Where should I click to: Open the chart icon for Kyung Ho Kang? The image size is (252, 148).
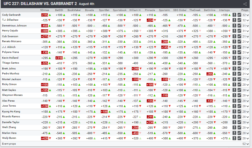(239, 112)
